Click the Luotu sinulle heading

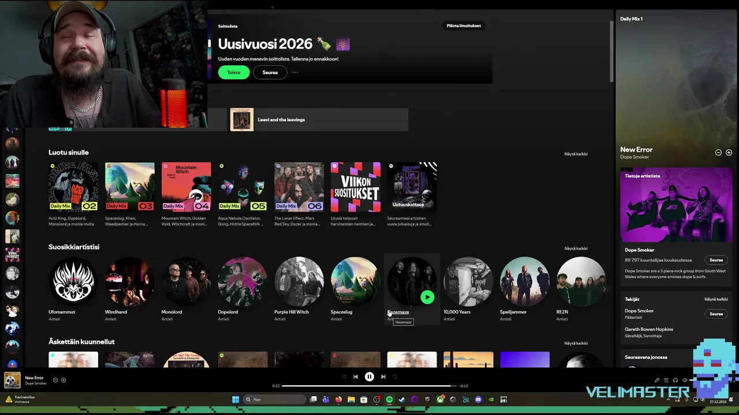point(69,152)
